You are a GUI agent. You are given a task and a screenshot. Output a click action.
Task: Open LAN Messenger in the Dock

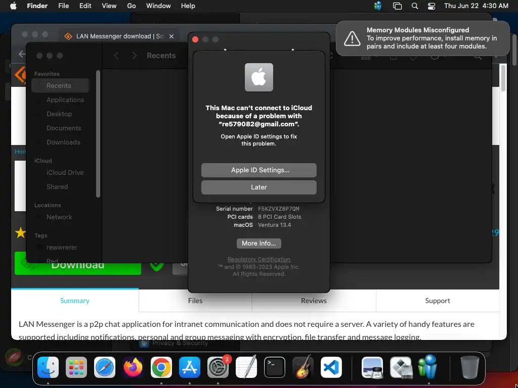coord(428,367)
